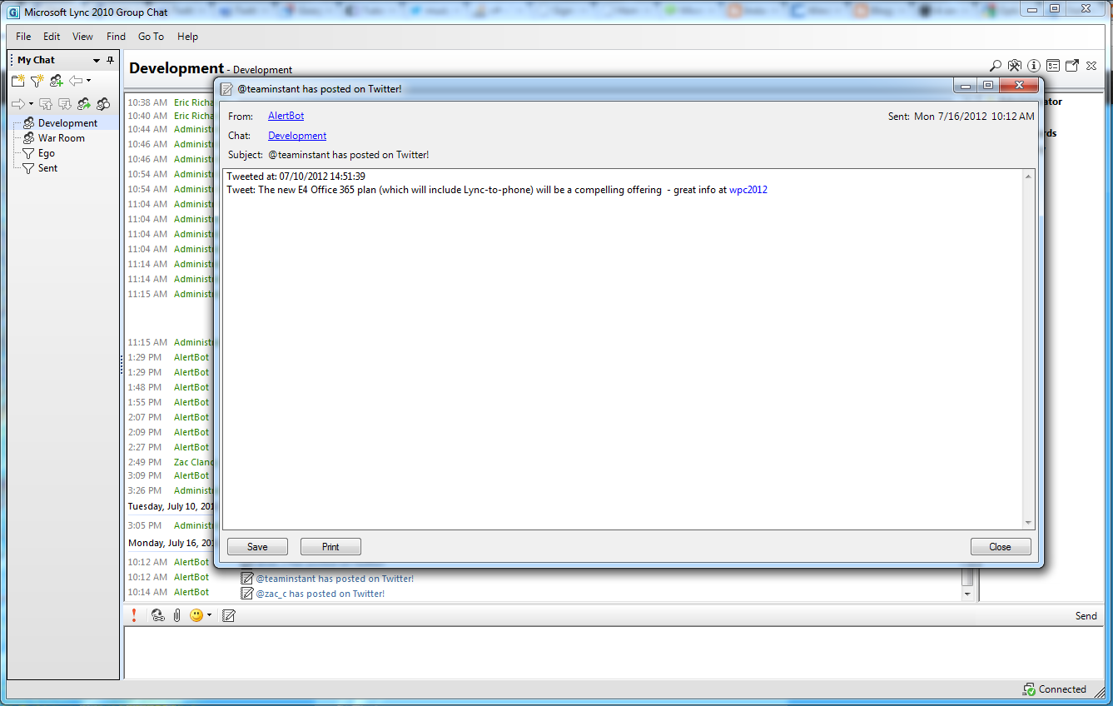Open the Find menu

click(x=116, y=37)
